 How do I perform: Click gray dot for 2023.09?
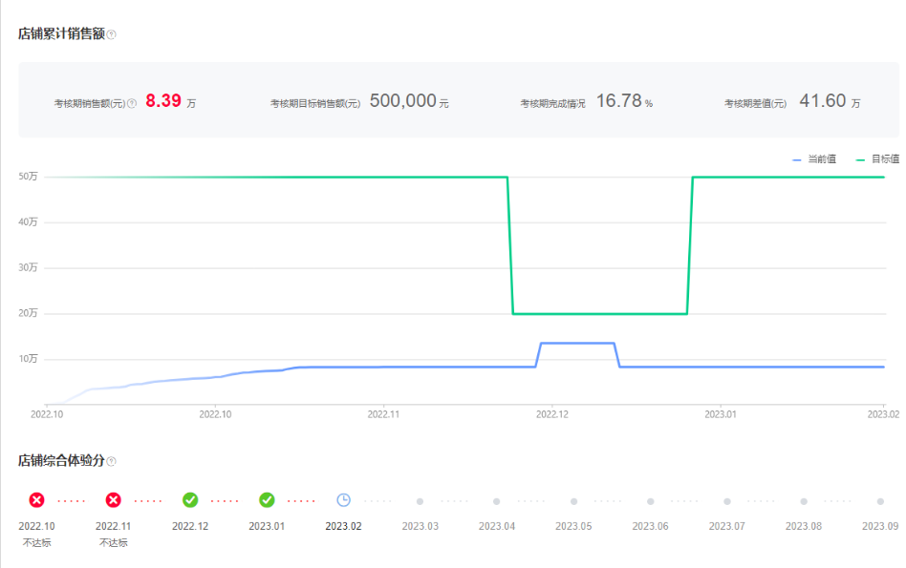880,501
